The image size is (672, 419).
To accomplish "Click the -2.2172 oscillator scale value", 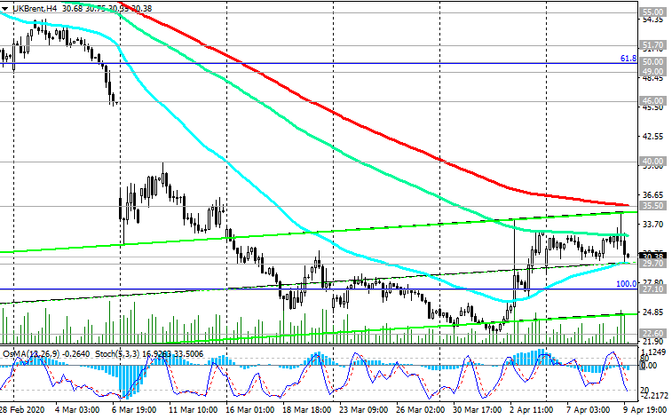I will click(x=654, y=395).
